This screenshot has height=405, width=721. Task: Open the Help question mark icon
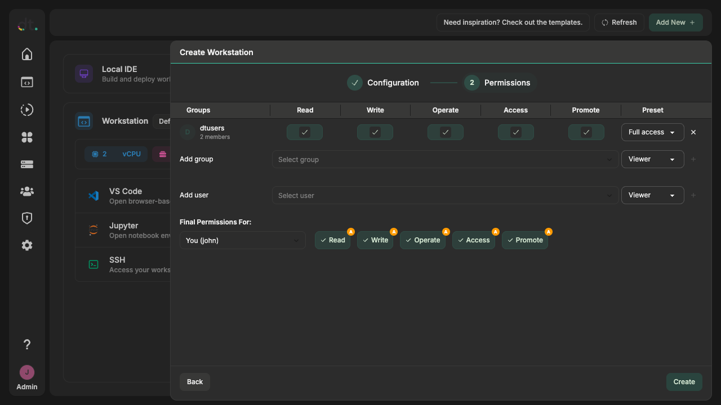[x=26, y=344]
